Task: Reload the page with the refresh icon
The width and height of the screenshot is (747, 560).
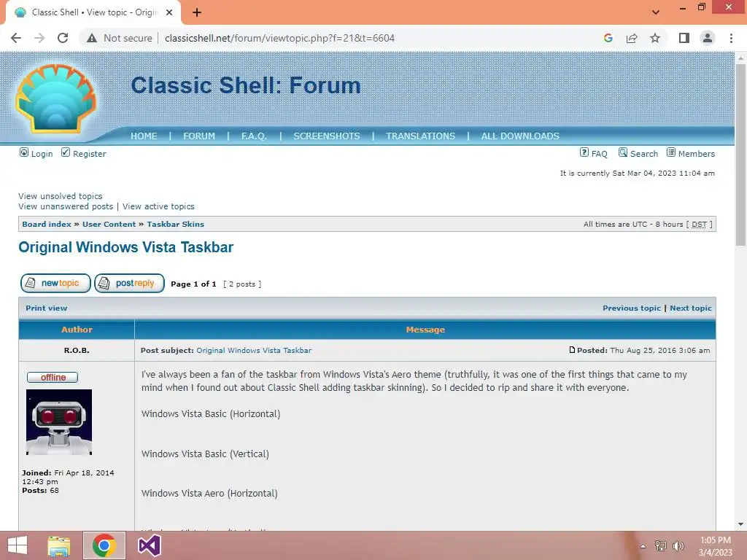Action: (63, 38)
